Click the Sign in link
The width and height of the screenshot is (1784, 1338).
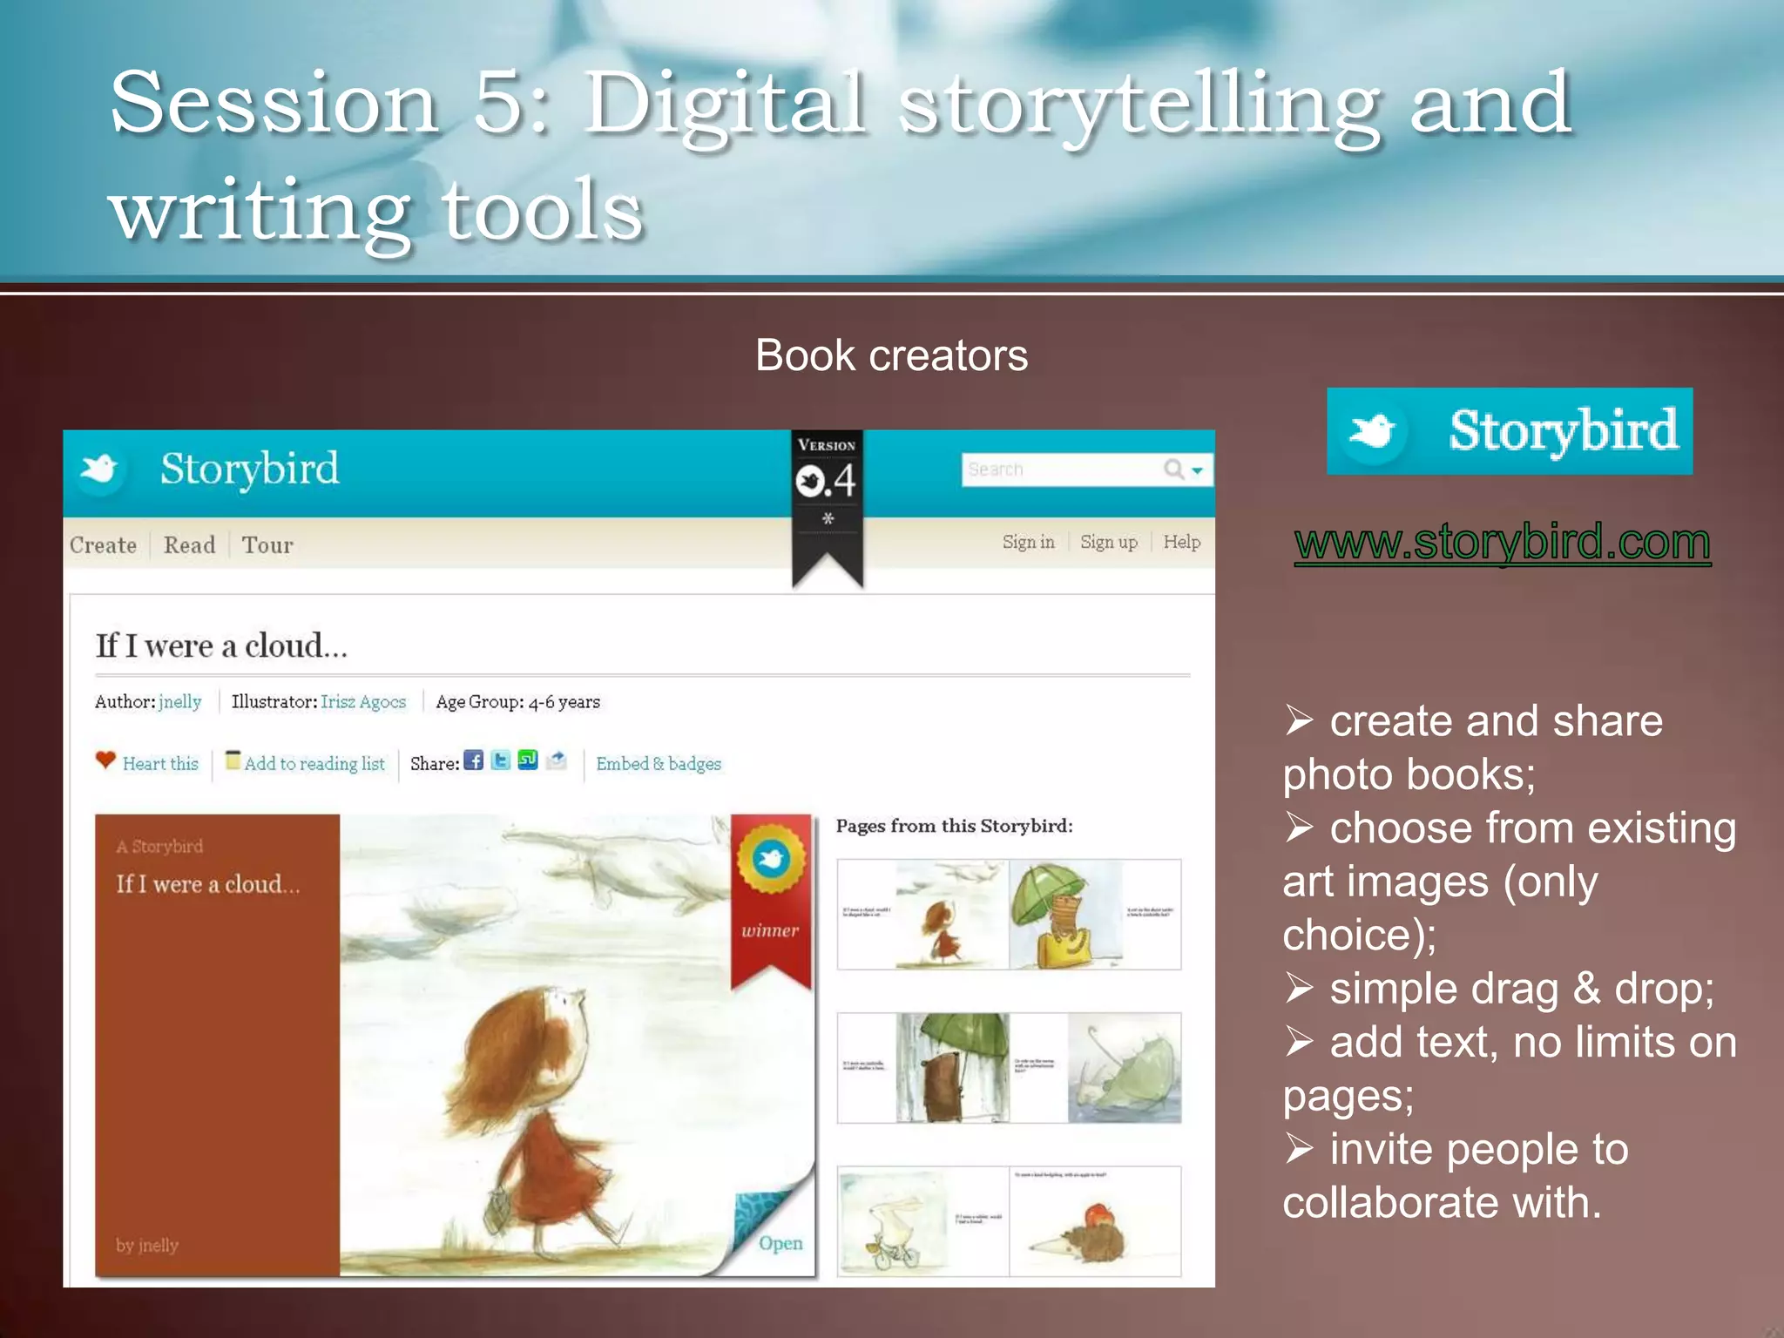[x=1028, y=542]
